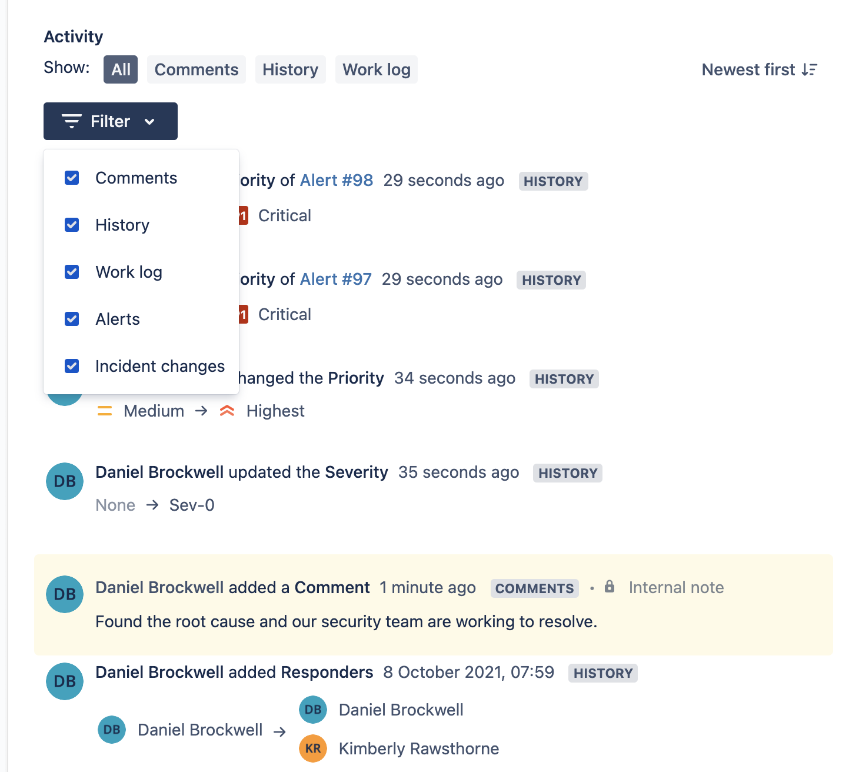Click Kimberly Rawsthorne's KR avatar
This screenshot has height=772, width=859.
(313, 748)
